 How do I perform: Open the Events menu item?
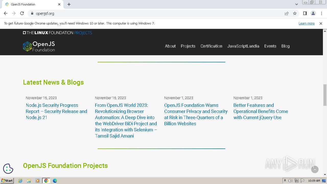[x=270, y=46]
